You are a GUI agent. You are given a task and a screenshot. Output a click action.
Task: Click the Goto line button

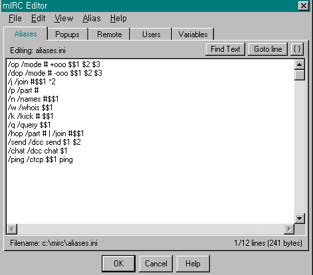268,49
